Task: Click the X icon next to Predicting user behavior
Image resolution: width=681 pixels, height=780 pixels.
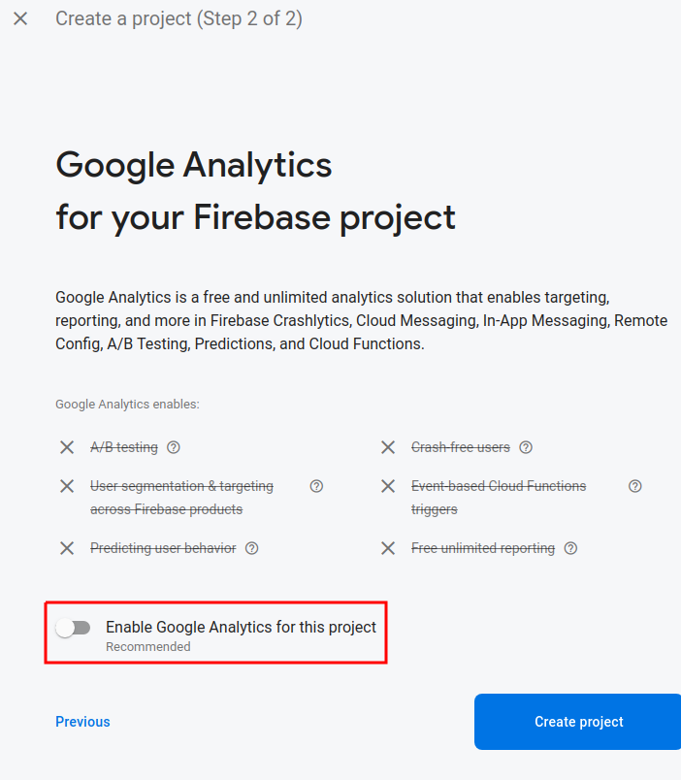Action: [x=67, y=548]
